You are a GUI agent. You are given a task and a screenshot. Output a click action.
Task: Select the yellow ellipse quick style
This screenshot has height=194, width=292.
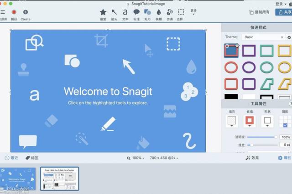[284, 67]
